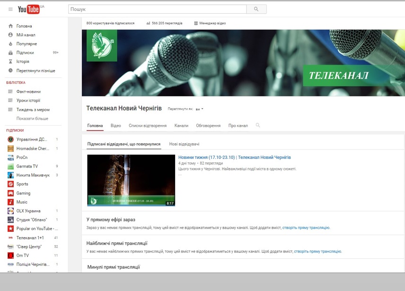
Task: Click the Garmata TV channel avatar
Action: (10, 166)
